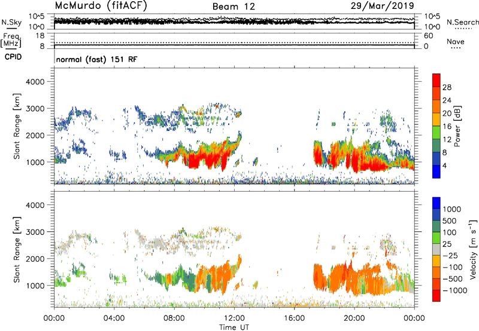479x331 pixels.
Task: Click the "3000" tick on power panel axis
Action: pyautogui.click(x=35, y=109)
